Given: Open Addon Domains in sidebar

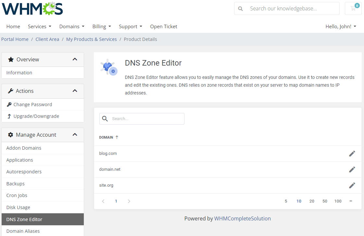Looking at the screenshot, I should point(43,148).
